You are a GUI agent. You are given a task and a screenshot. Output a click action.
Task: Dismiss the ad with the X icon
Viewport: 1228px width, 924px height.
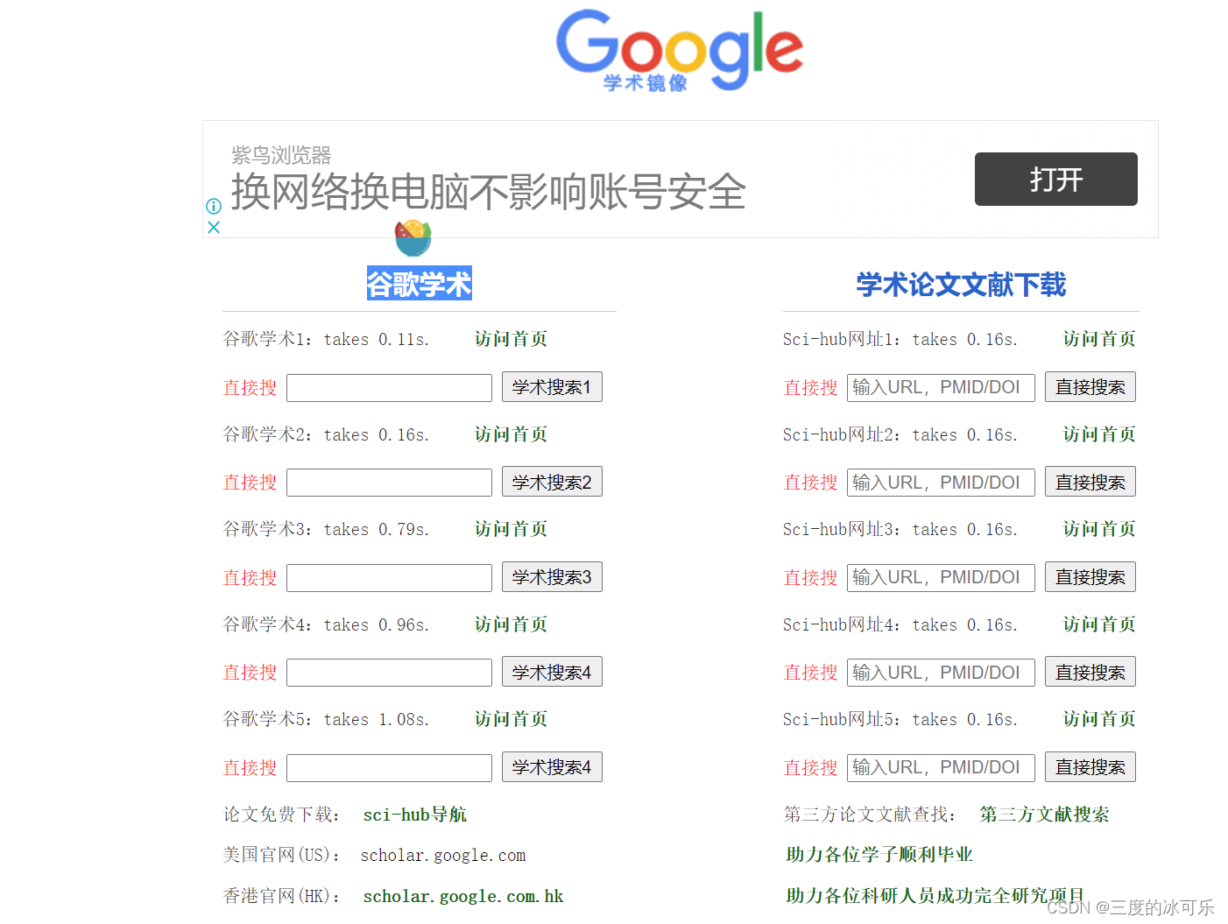(x=213, y=227)
